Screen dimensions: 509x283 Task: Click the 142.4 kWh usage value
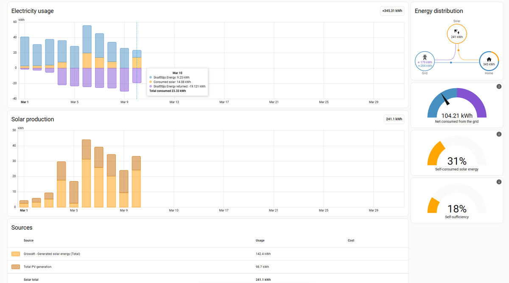[263, 254]
